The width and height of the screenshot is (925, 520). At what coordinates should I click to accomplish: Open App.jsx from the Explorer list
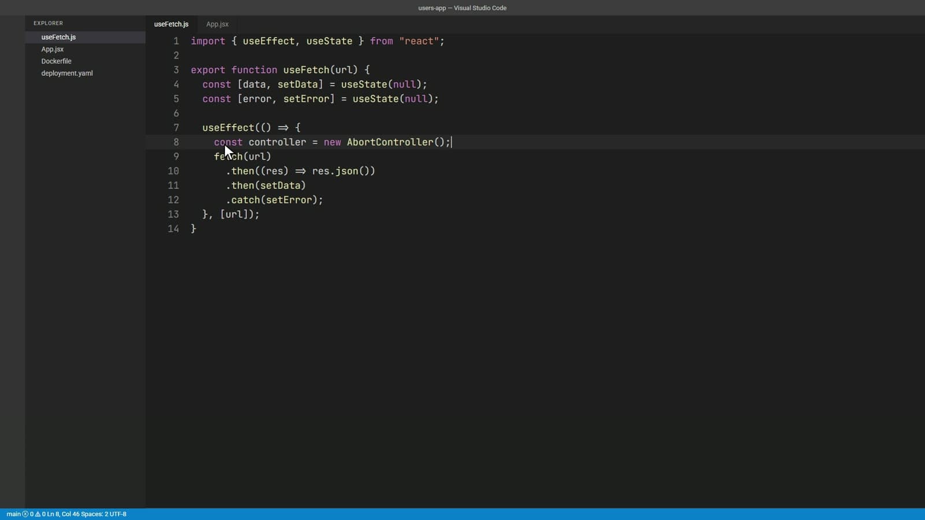click(85, 49)
